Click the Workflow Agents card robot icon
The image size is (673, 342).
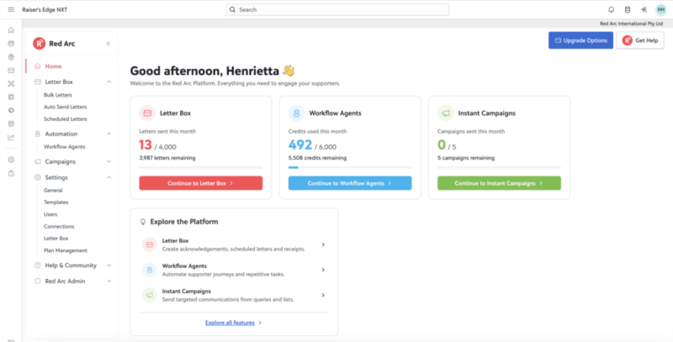coord(296,113)
